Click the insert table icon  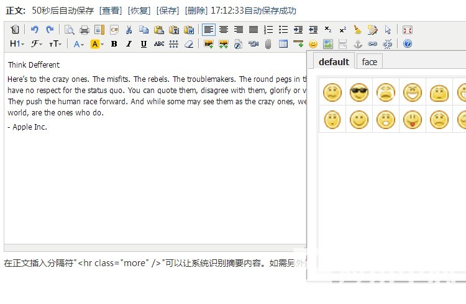pyautogui.click(x=283, y=44)
